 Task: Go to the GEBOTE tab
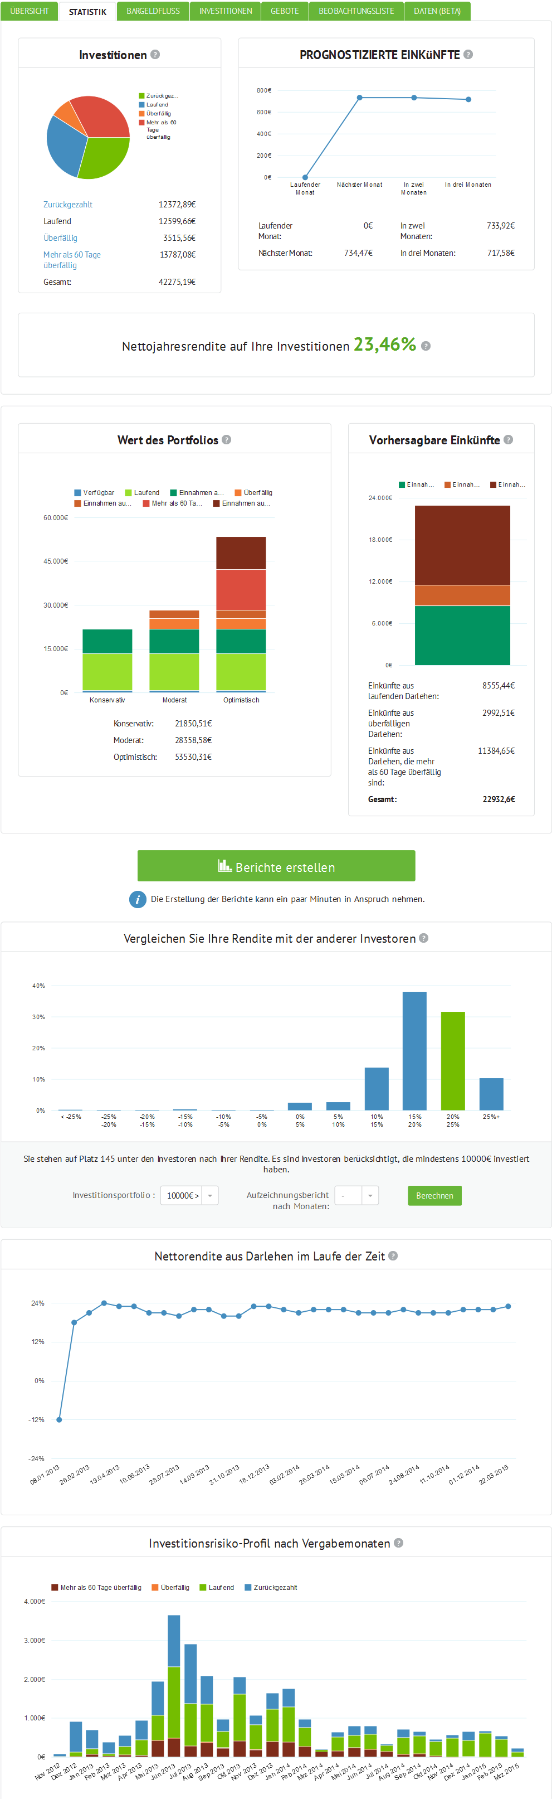pyautogui.click(x=285, y=11)
